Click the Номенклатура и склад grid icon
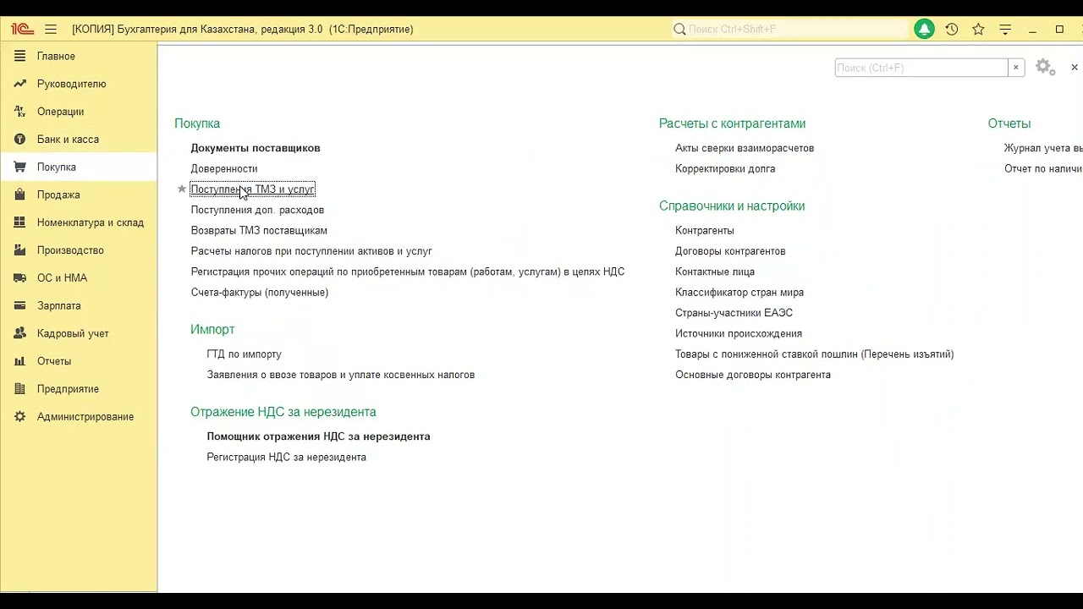The width and height of the screenshot is (1083, 609). 19,222
